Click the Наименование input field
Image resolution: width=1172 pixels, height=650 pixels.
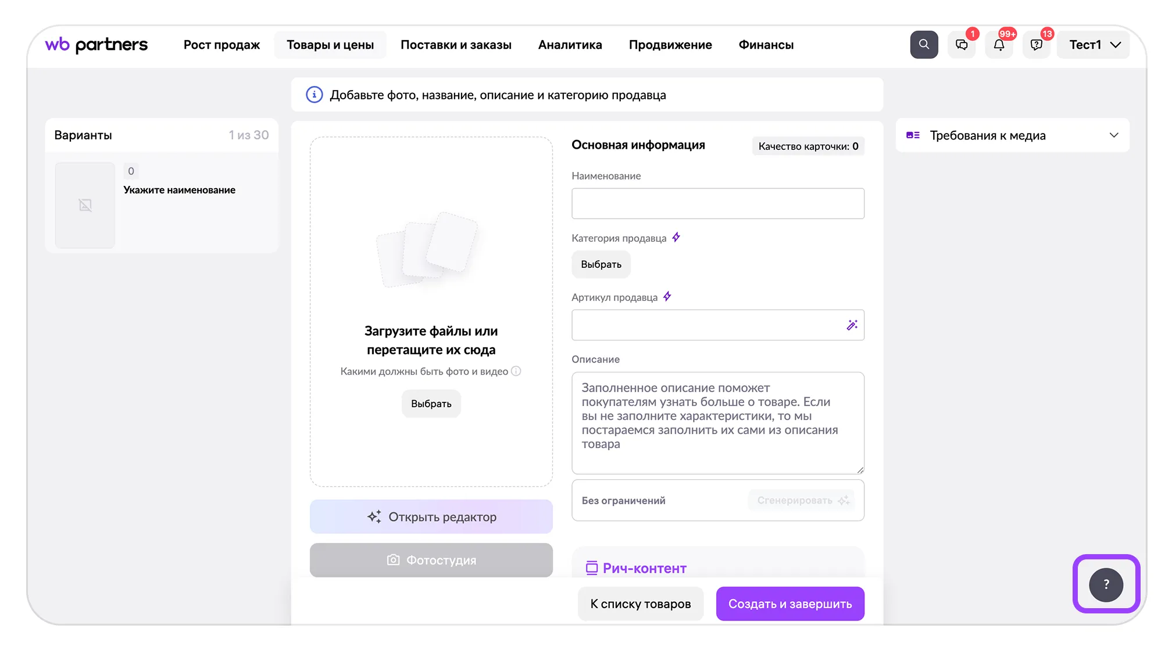coord(717,203)
